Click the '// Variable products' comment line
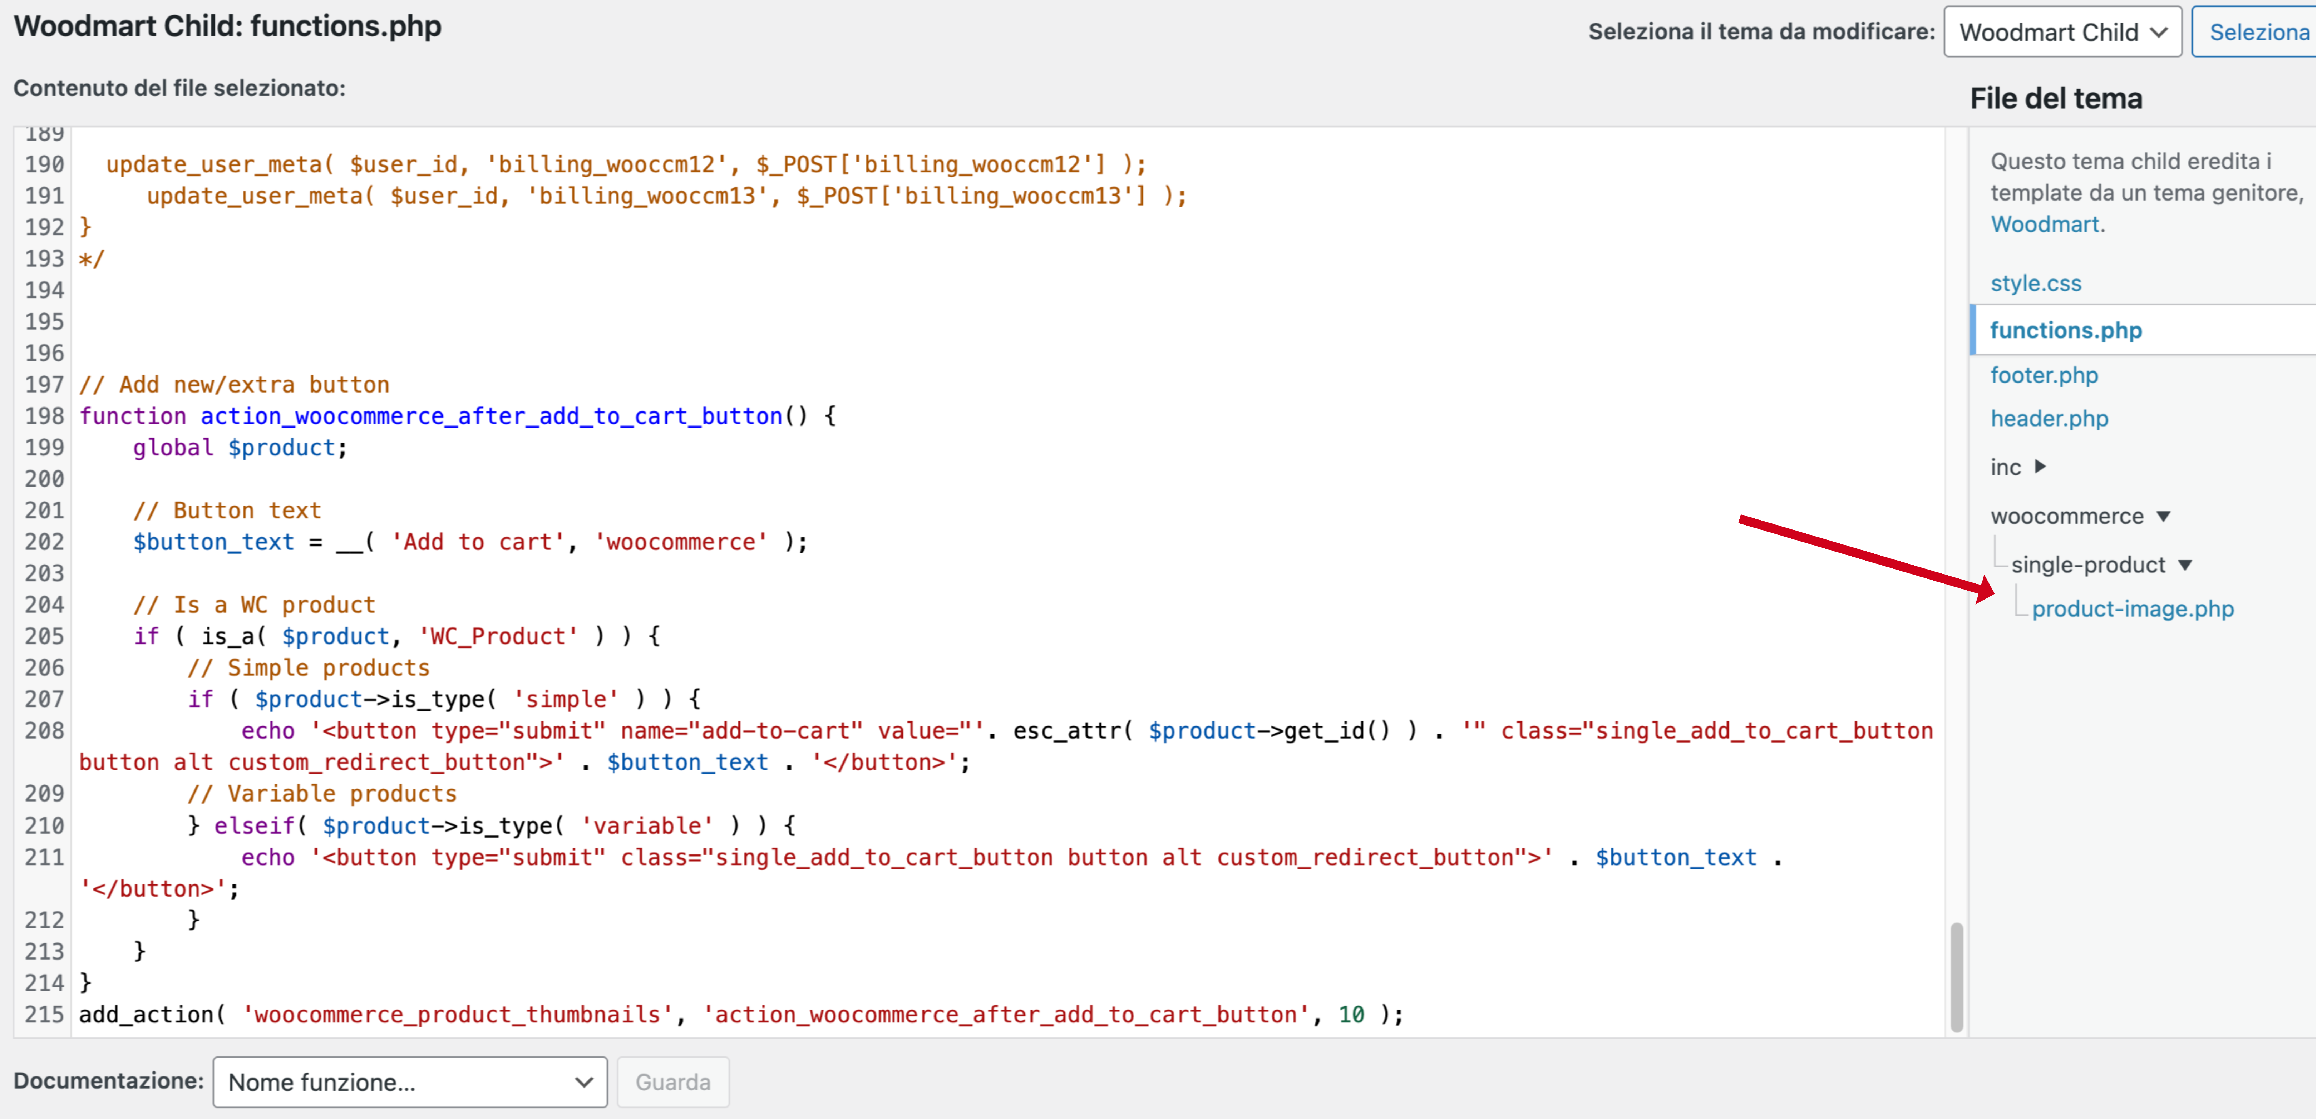 click(x=322, y=794)
